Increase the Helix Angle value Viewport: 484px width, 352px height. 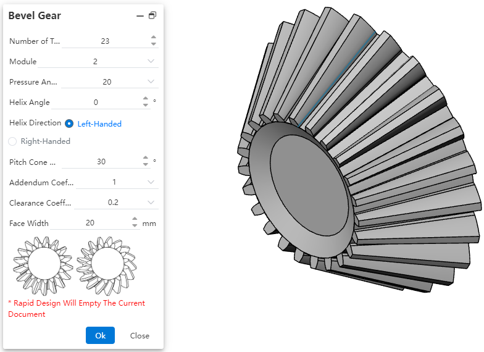click(146, 99)
